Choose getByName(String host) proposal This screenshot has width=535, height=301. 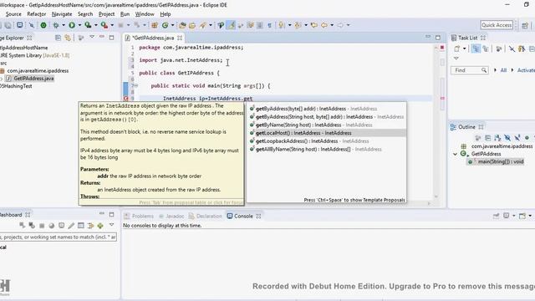(327, 125)
